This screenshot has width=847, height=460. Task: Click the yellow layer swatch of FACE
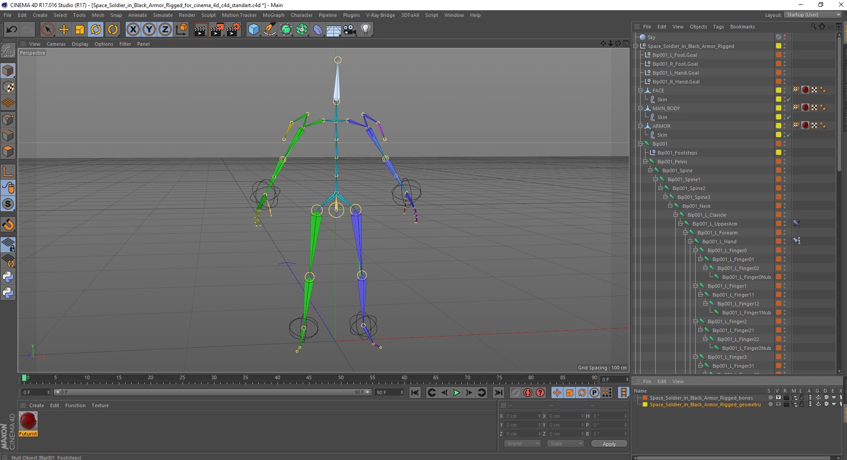click(x=778, y=91)
